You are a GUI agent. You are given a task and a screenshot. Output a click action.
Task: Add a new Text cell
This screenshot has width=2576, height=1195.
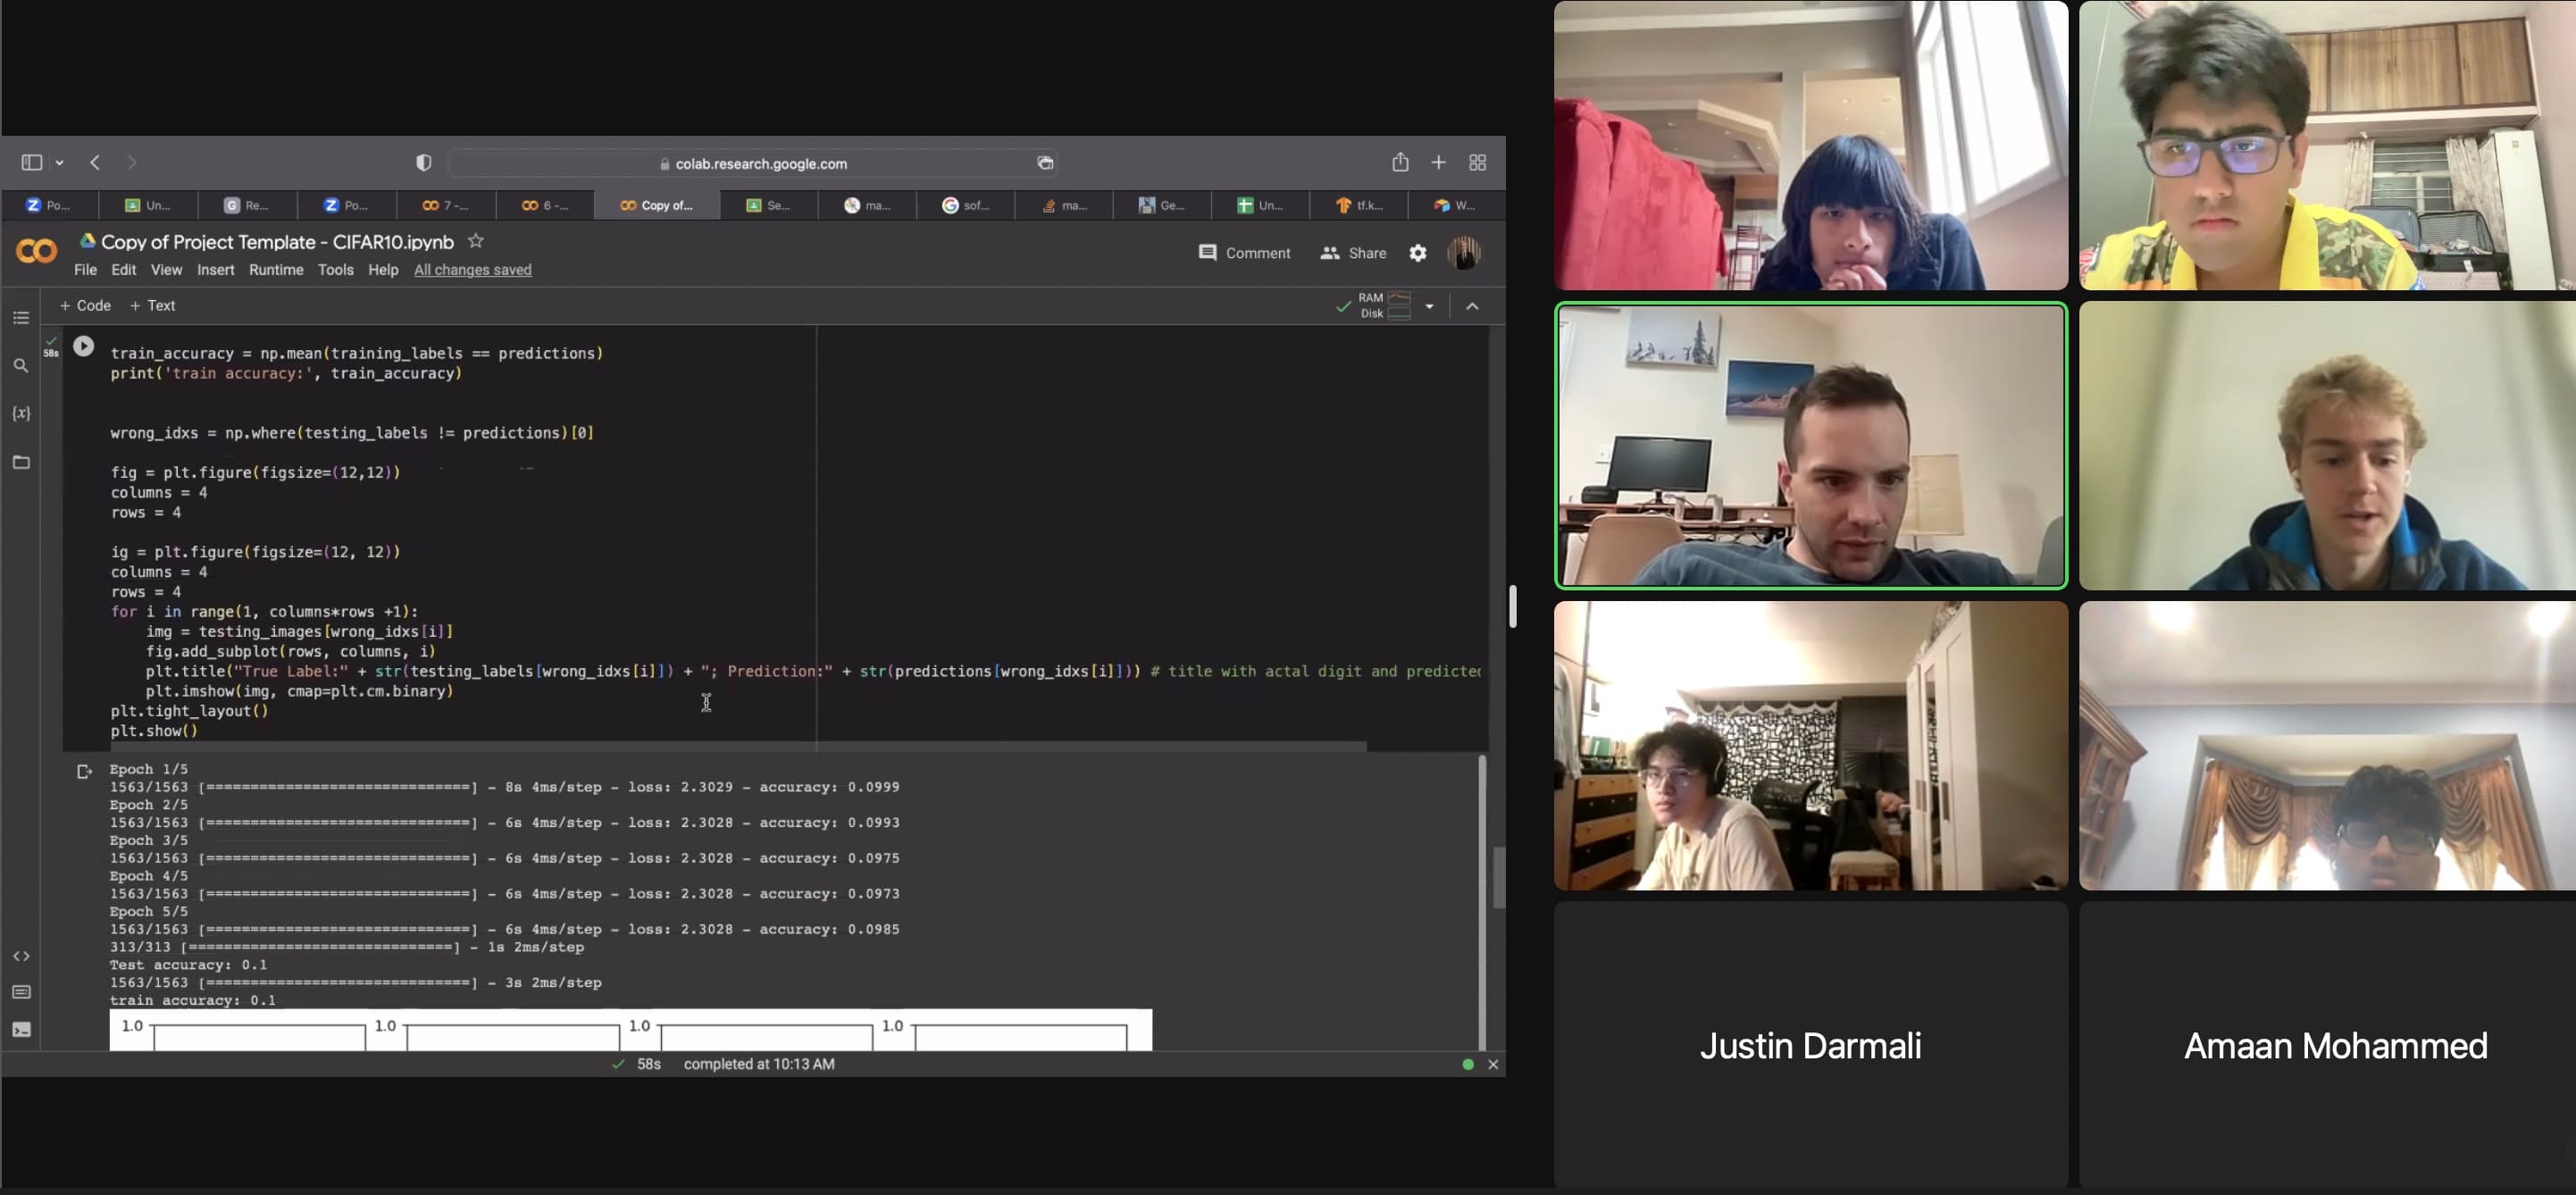pos(152,306)
